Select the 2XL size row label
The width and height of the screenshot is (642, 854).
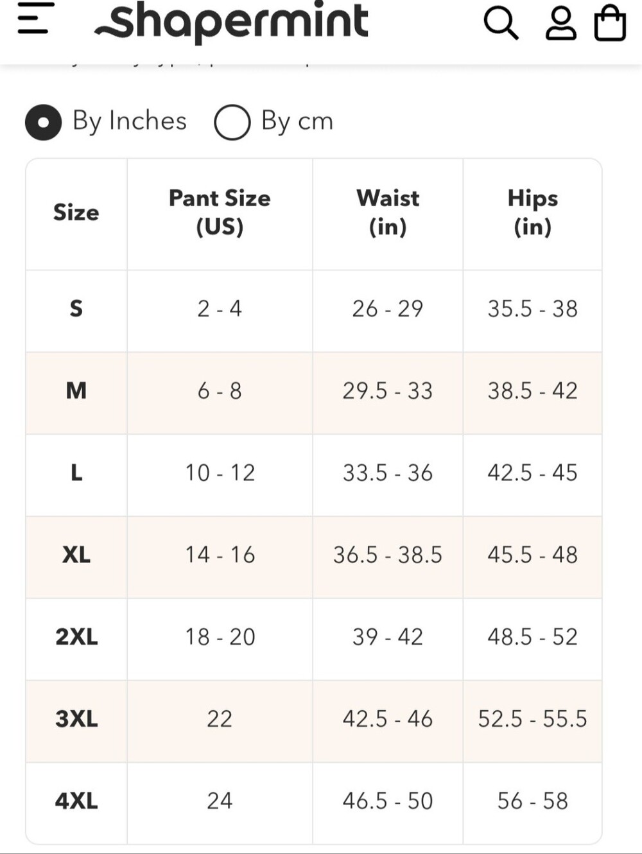[x=76, y=637]
